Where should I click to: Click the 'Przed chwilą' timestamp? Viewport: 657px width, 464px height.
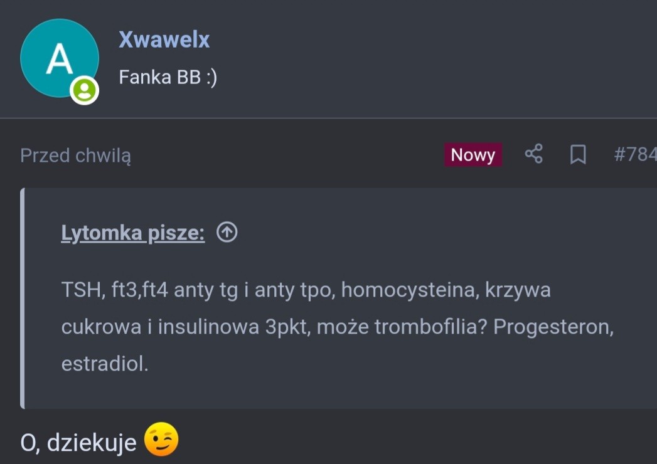tap(75, 156)
